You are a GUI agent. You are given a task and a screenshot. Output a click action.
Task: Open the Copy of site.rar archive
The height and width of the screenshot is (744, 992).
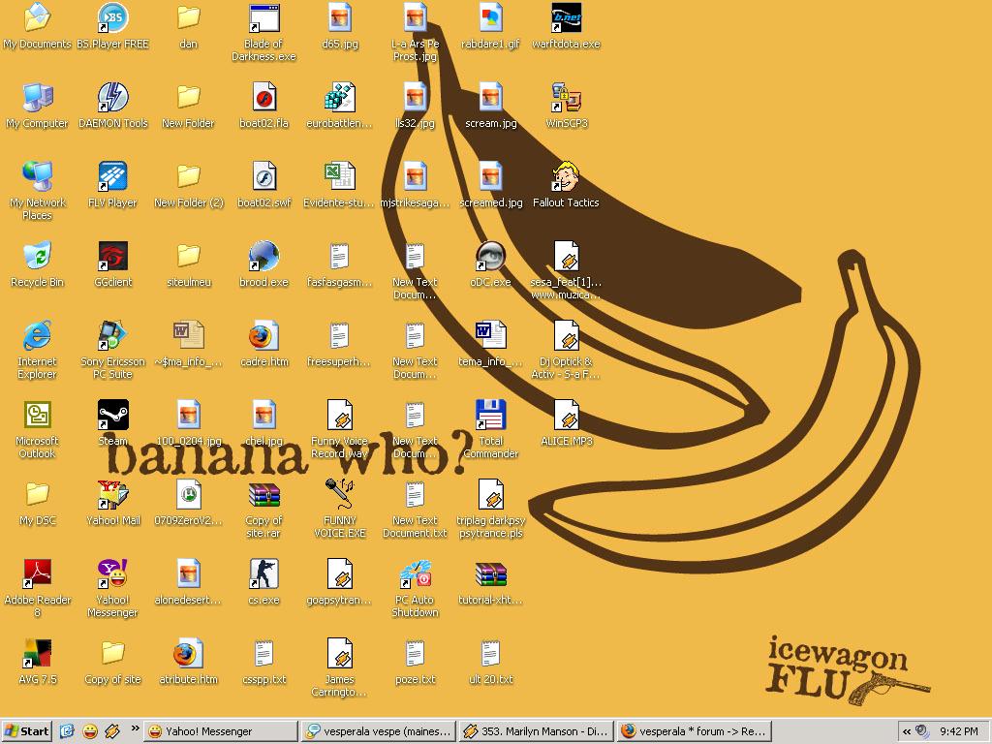point(263,495)
